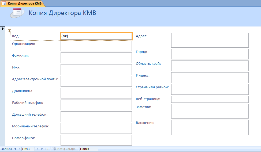Select the Имя: label

16,67
